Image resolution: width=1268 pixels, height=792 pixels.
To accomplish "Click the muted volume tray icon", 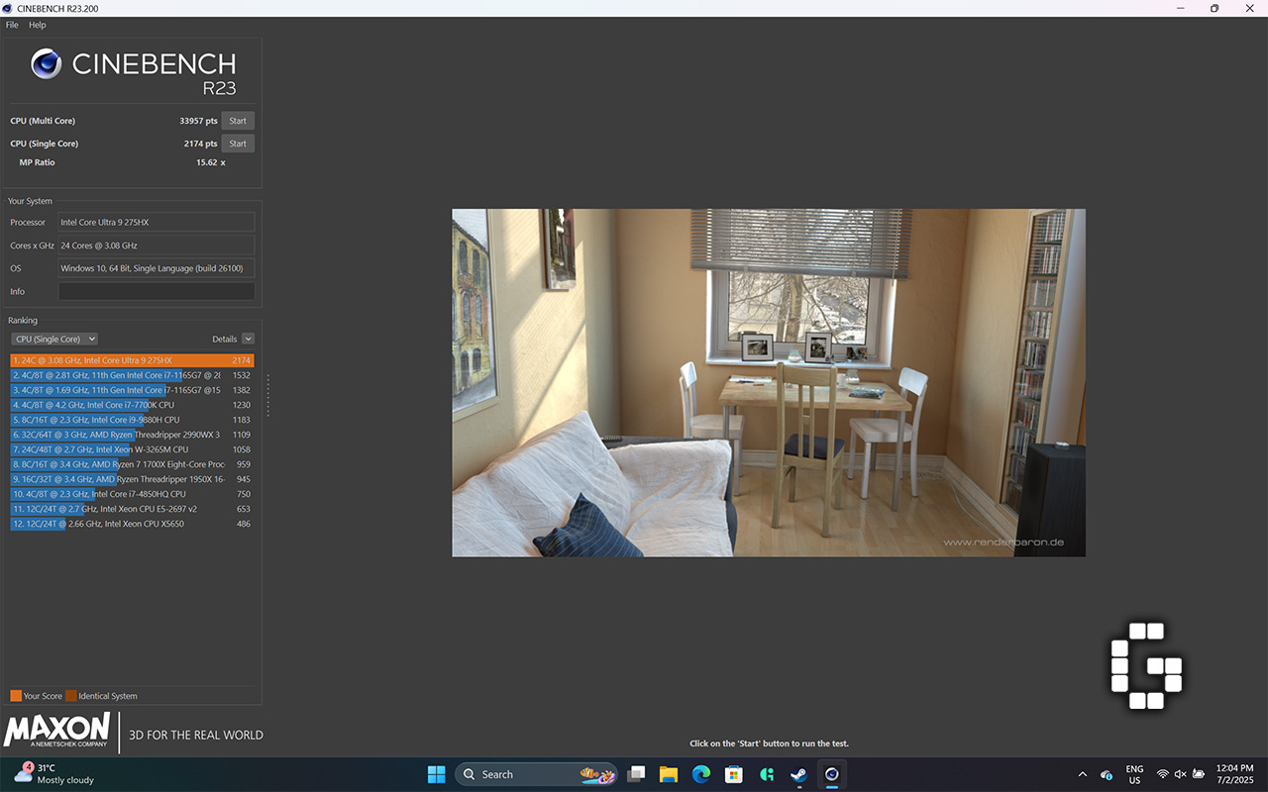I will point(1180,774).
